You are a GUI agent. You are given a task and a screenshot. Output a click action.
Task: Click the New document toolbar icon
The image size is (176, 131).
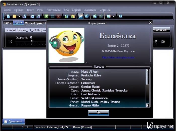tap(9, 16)
